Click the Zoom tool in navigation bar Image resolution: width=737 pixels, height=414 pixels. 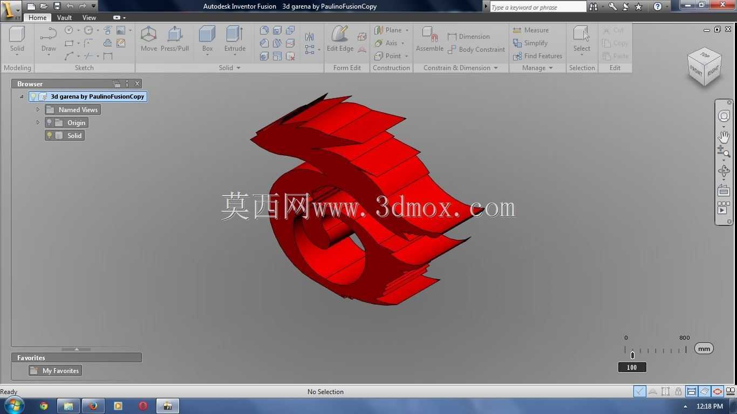pos(724,151)
